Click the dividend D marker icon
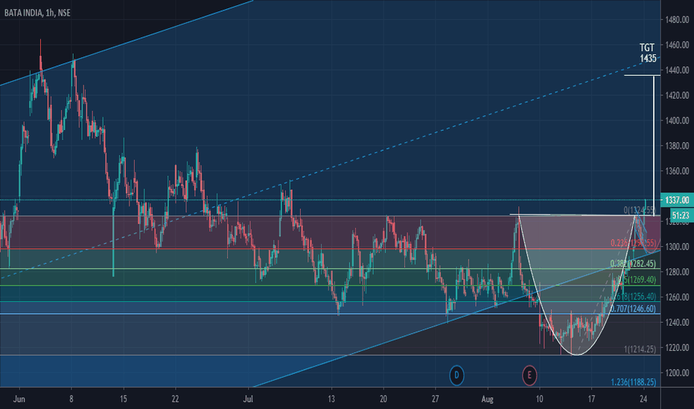The width and height of the screenshot is (694, 409). point(456,376)
